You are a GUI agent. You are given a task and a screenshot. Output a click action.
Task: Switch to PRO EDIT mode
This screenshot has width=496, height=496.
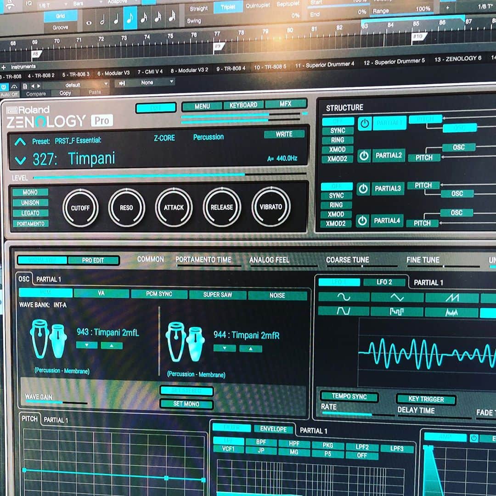93,260
